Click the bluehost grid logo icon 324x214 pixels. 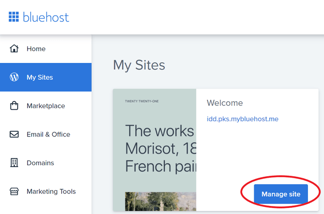point(14,17)
